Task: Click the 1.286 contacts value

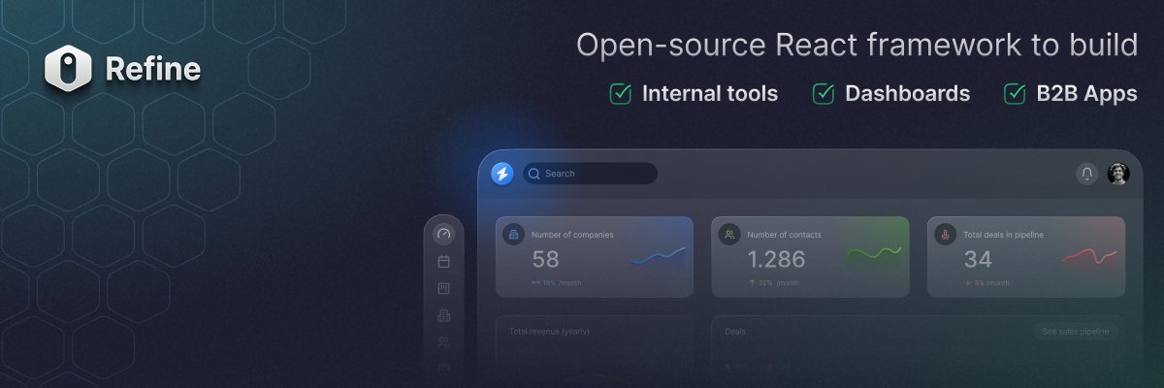Action: click(777, 260)
